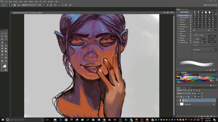Select the Eraser tool
This screenshot has width=218, height=122.
2,48
